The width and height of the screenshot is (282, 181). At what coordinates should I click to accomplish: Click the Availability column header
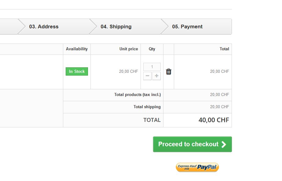(x=77, y=49)
